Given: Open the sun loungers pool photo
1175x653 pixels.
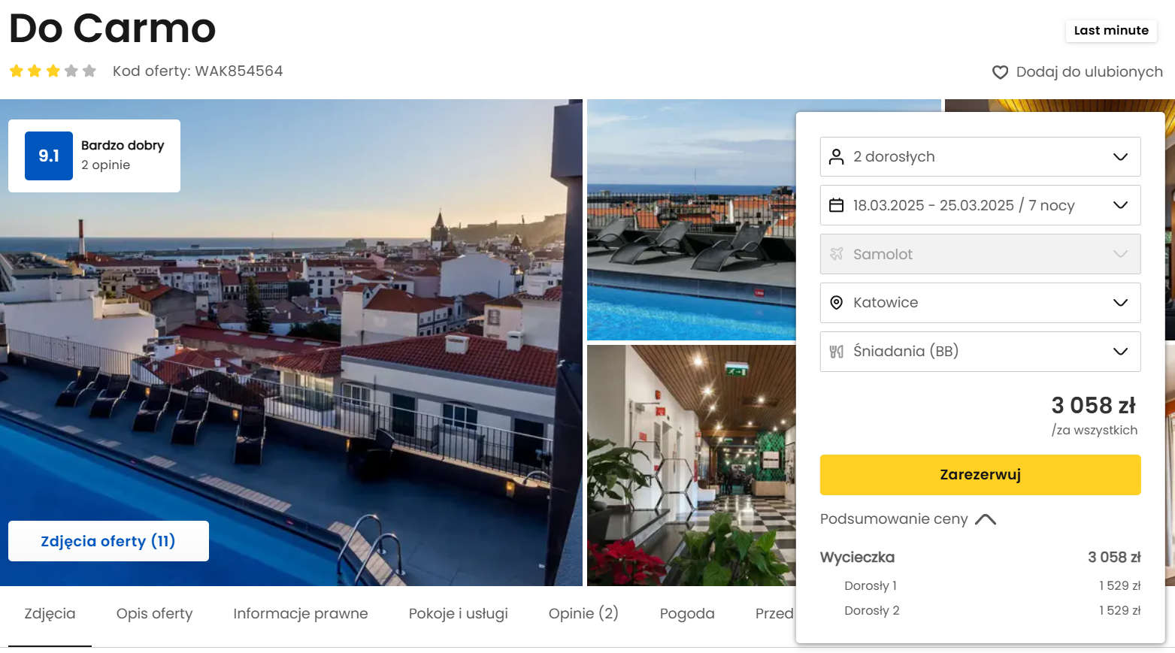Looking at the screenshot, I should coord(692,219).
